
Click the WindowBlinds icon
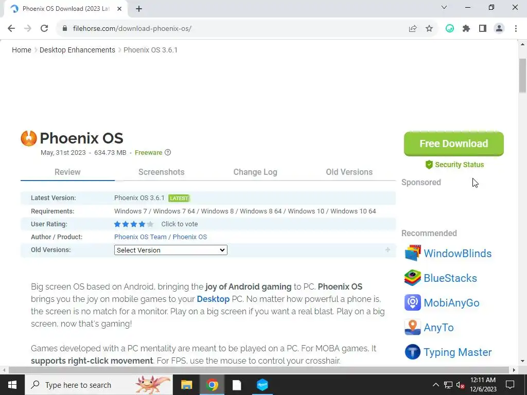(x=413, y=253)
